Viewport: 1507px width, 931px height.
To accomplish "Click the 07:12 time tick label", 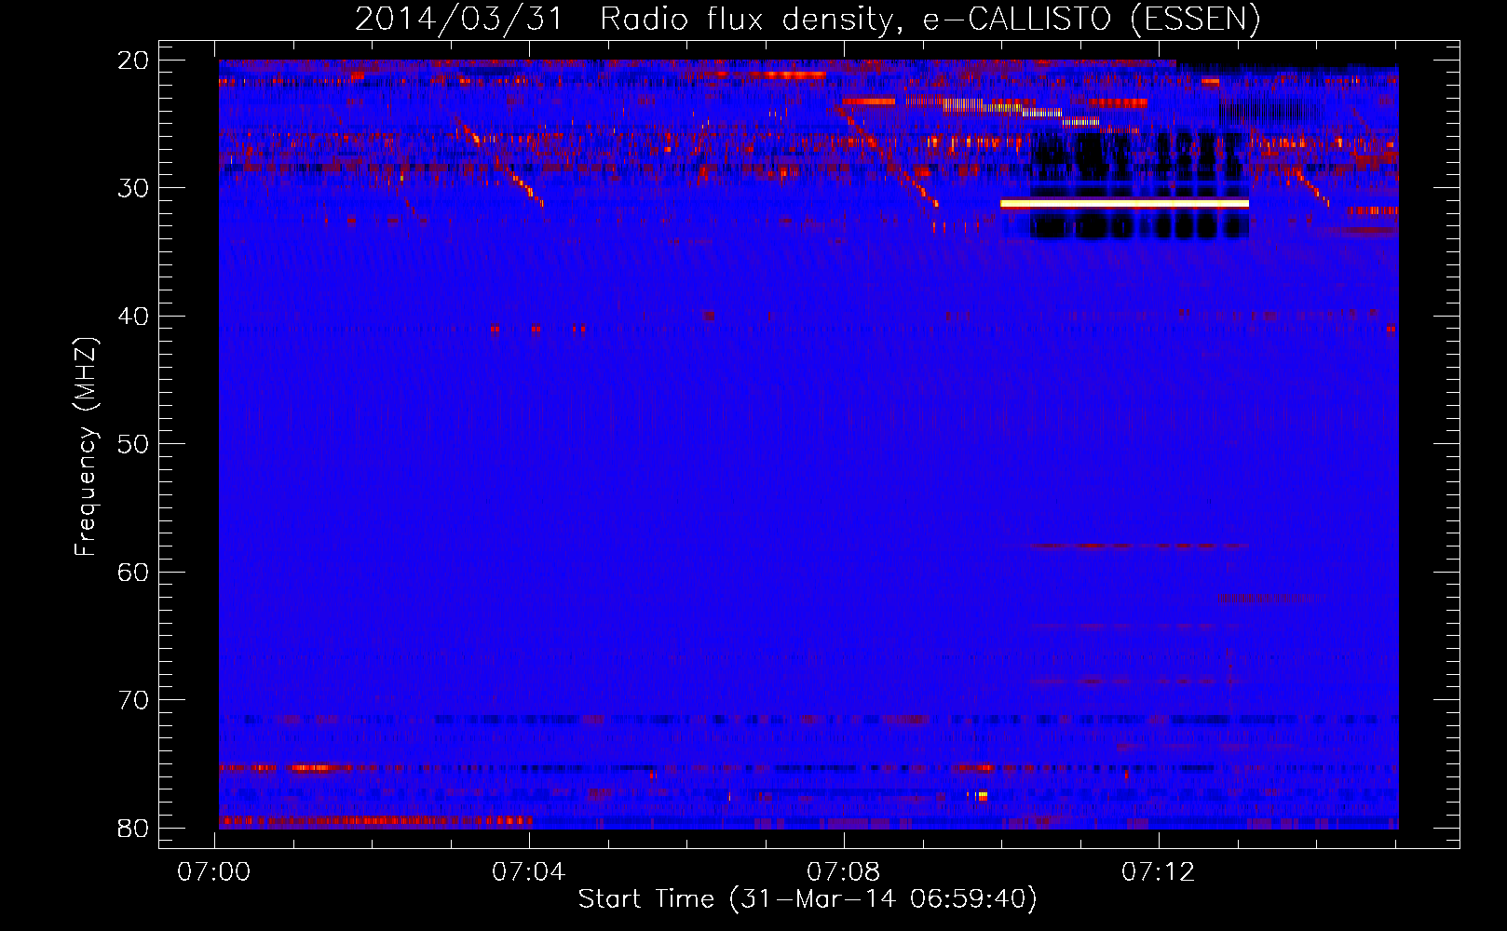I will [x=1158, y=872].
